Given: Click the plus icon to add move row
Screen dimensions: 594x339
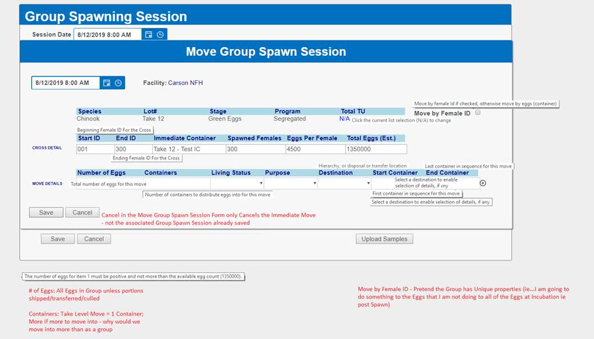Looking at the screenshot, I should pyautogui.click(x=483, y=183).
